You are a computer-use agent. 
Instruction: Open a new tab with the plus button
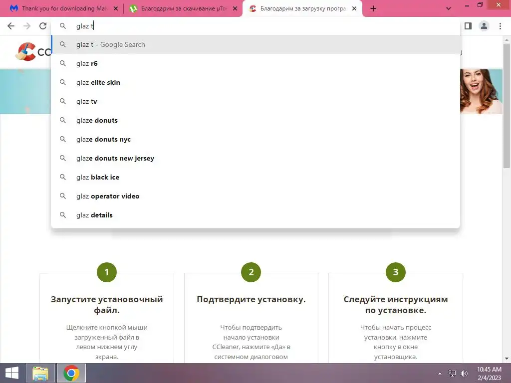click(373, 9)
